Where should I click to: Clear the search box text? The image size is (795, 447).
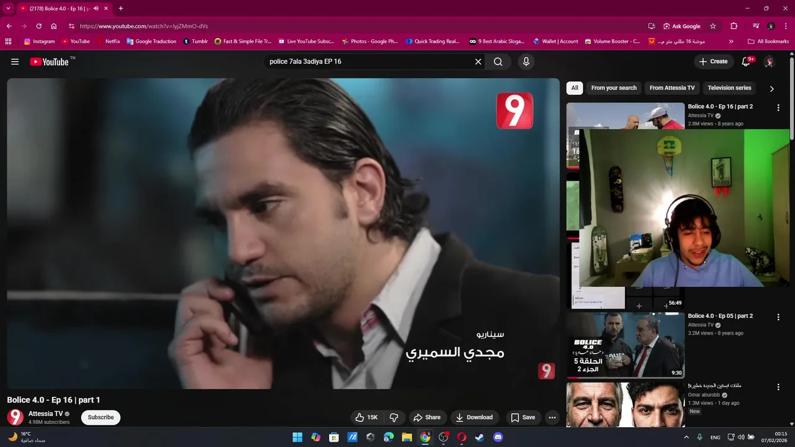(478, 61)
